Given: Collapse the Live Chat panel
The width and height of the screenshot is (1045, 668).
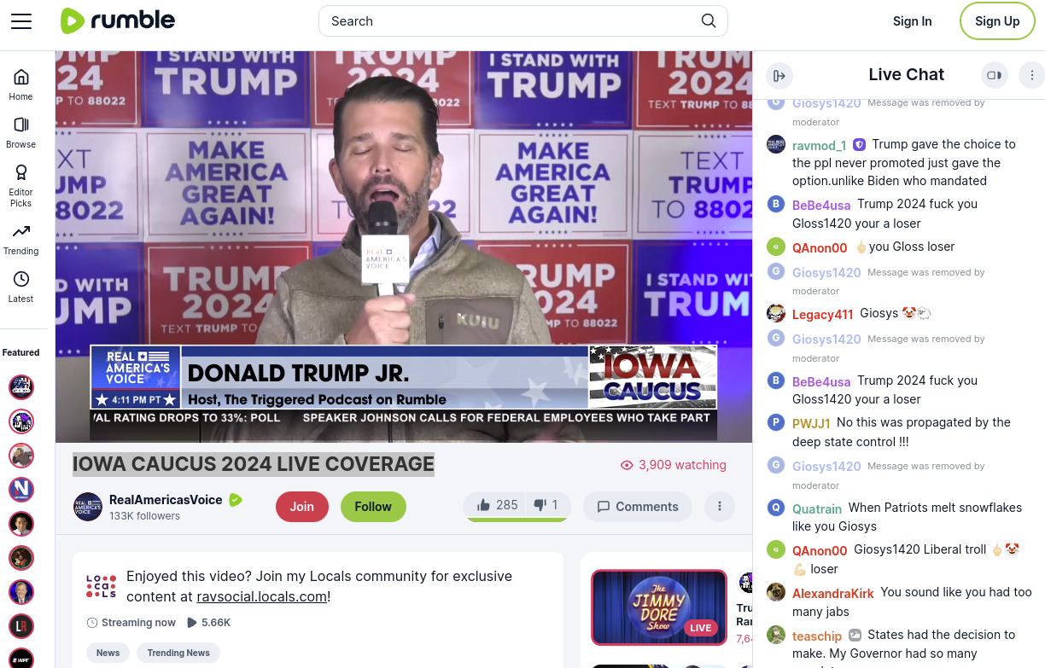Looking at the screenshot, I should pyautogui.click(x=779, y=75).
